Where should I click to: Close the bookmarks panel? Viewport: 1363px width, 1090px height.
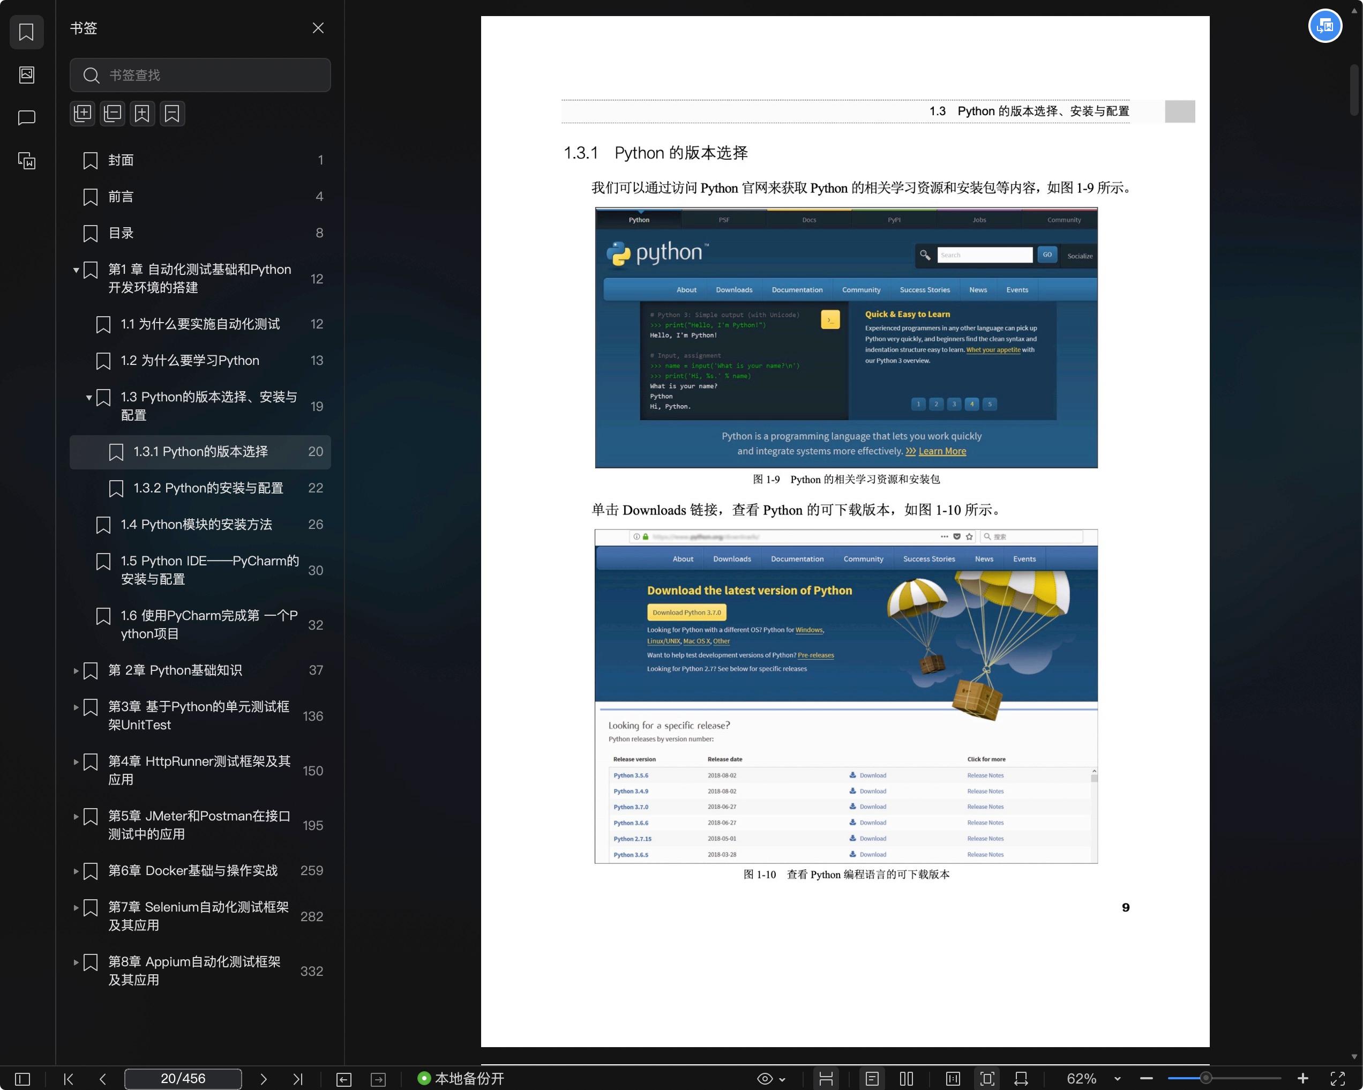[318, 28]
